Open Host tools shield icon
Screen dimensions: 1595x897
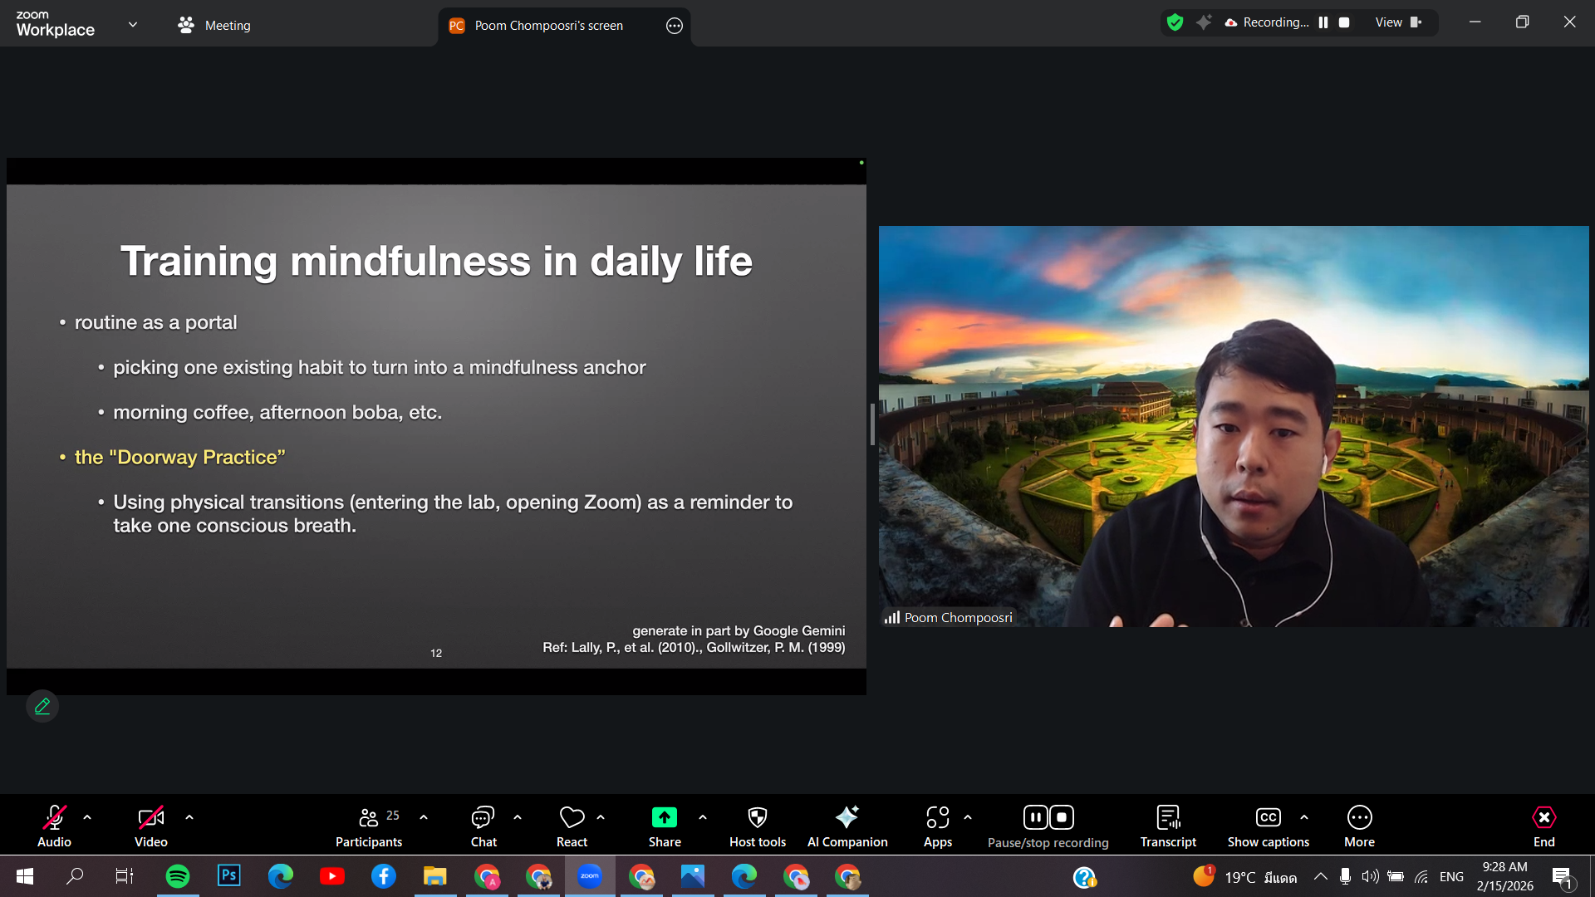coord(757,826)
